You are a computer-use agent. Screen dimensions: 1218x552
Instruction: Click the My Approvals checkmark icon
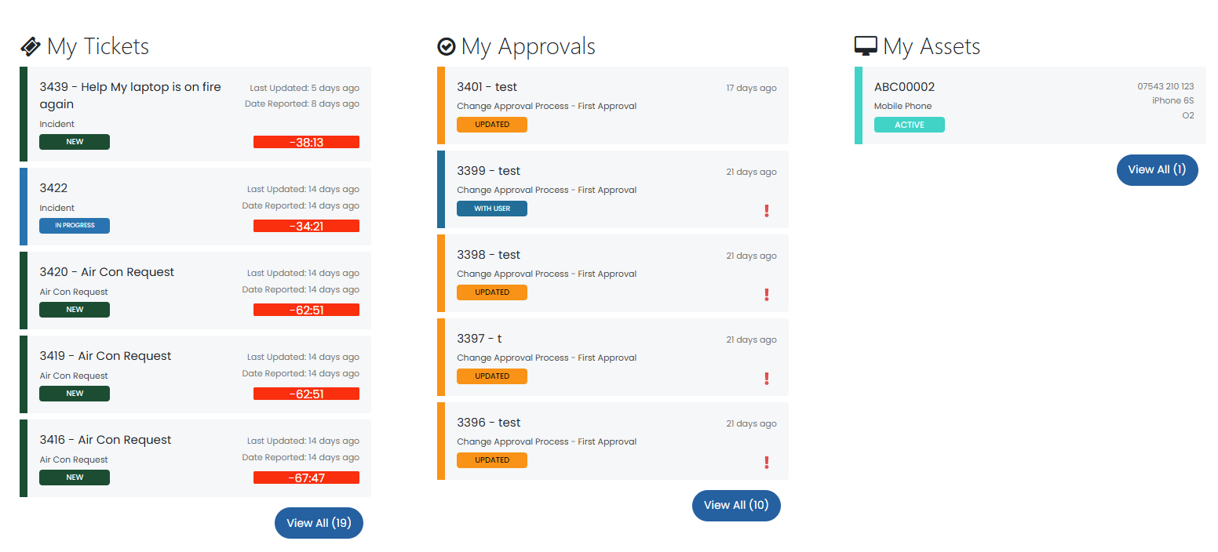(446, 47)
